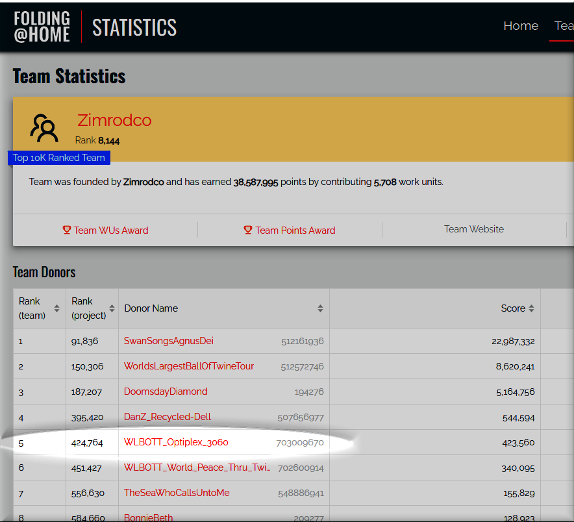Open highlighted donor WLBOTT_Optiplex_3060
Viewport: 574px width, 522px height.
176,442
